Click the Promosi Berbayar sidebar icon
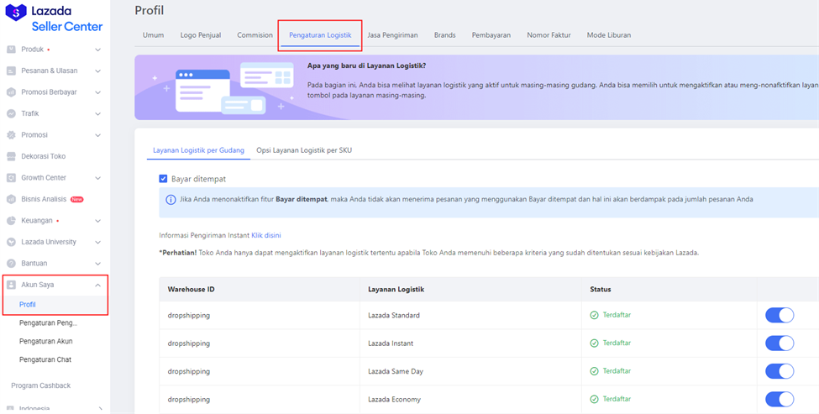The width and height of the screenshot is (819, 414). click(11, 92)
